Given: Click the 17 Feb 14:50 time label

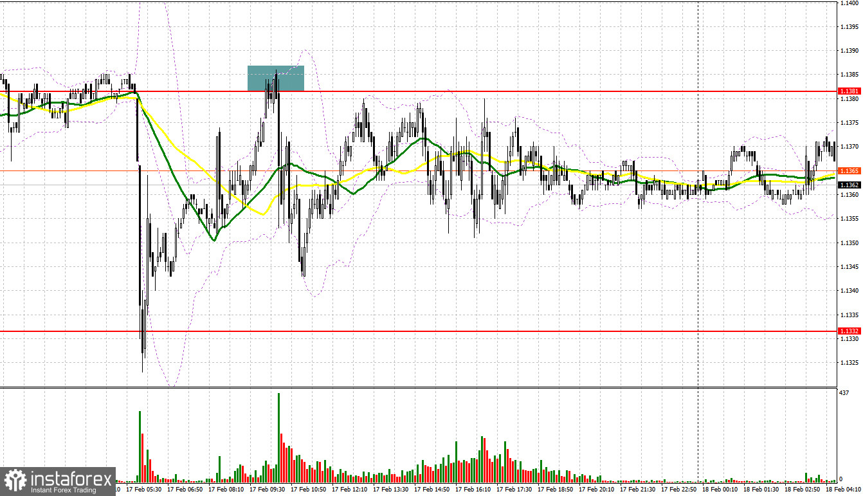Looking at the screenshot, I should [431, 490].
